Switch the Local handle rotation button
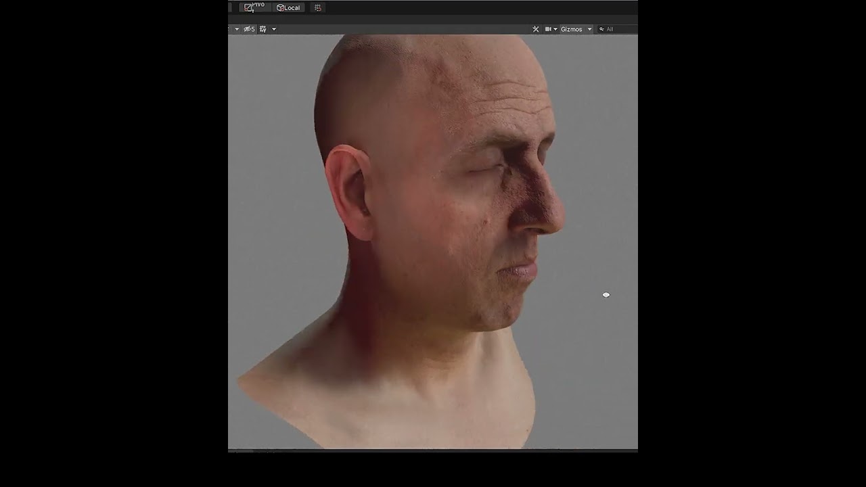This screenshot has height=487, width=866. pos(289,7)
